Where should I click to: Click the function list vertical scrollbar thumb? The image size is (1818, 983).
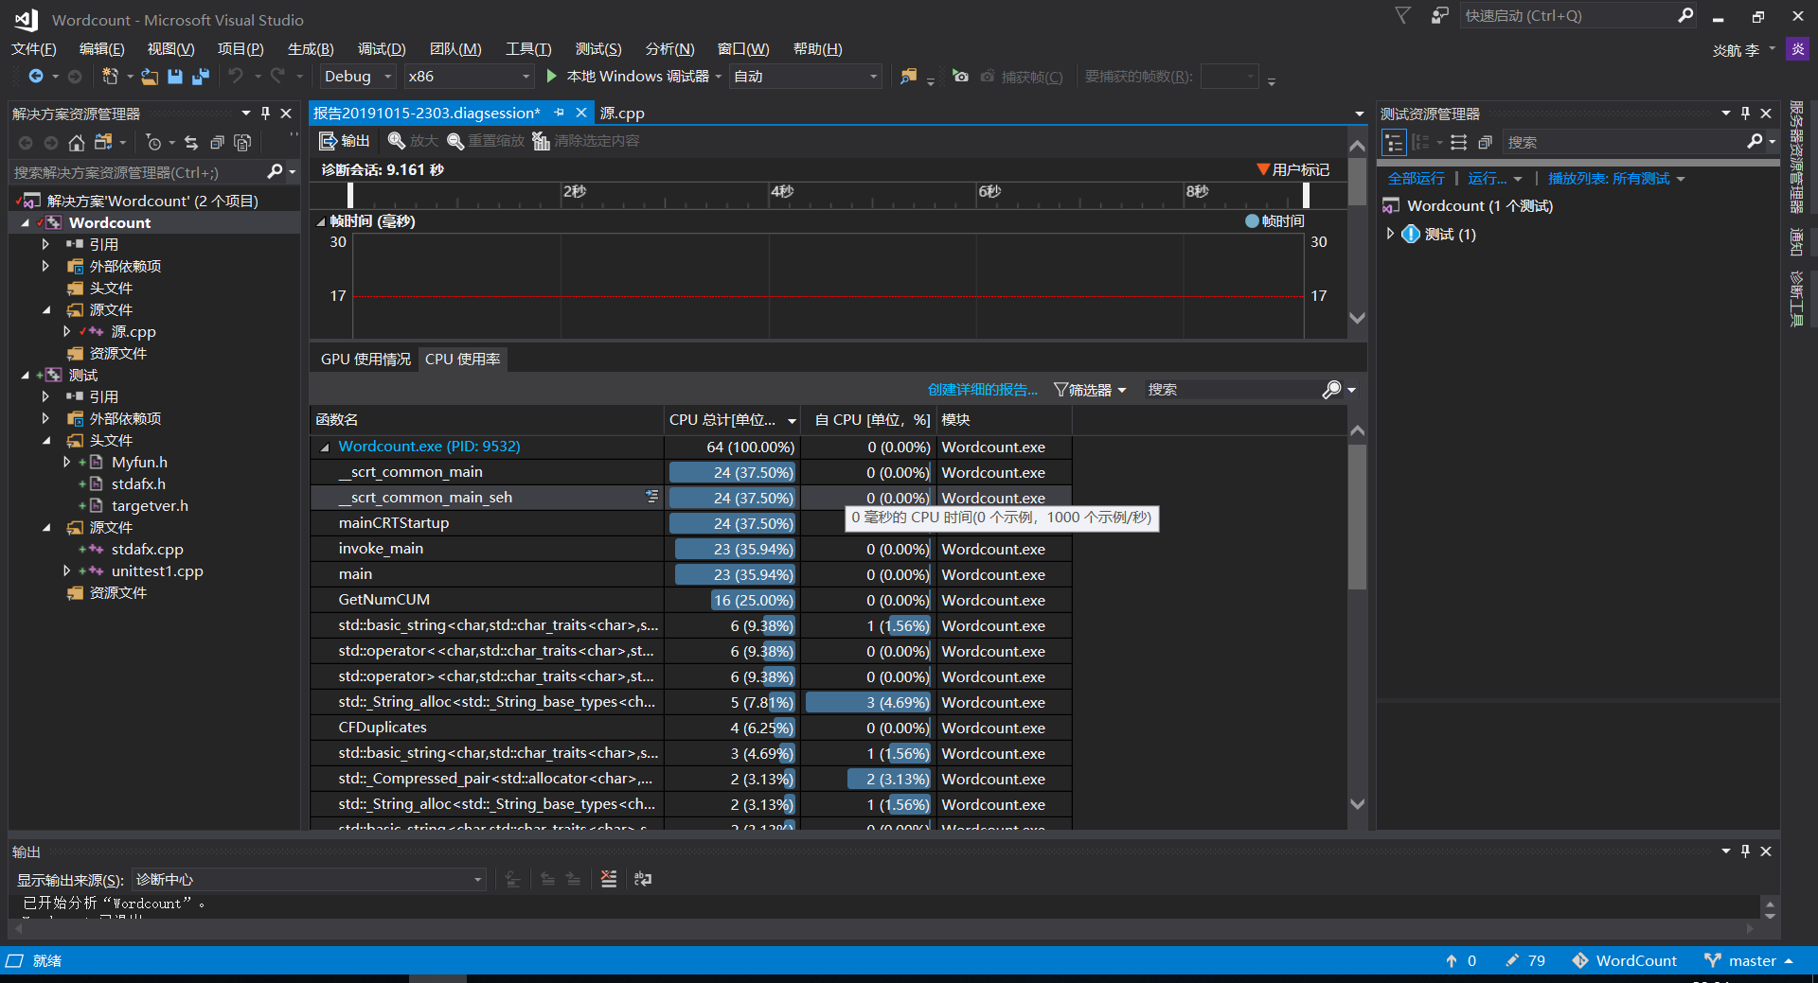tap(1357, 517)
